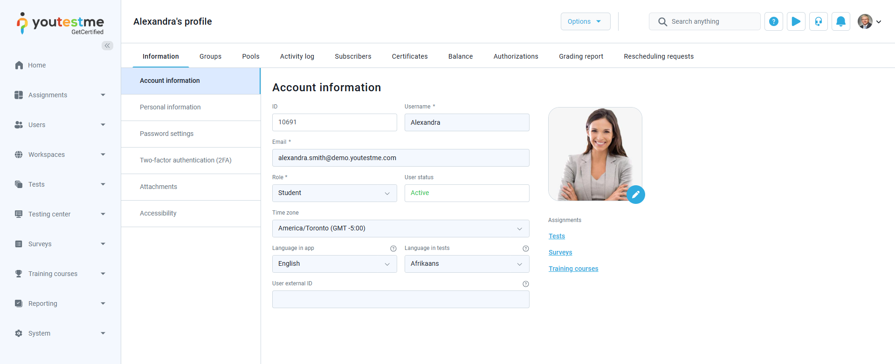
Task: Open the Training courses assignments link
Action: click(573, 269)
